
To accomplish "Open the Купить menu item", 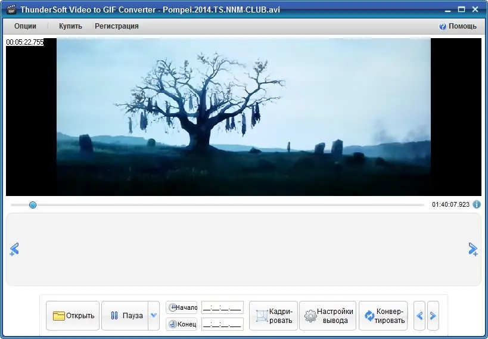I will click(70, 26).
